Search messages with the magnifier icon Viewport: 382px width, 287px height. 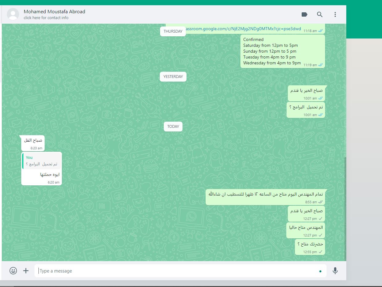320,14
